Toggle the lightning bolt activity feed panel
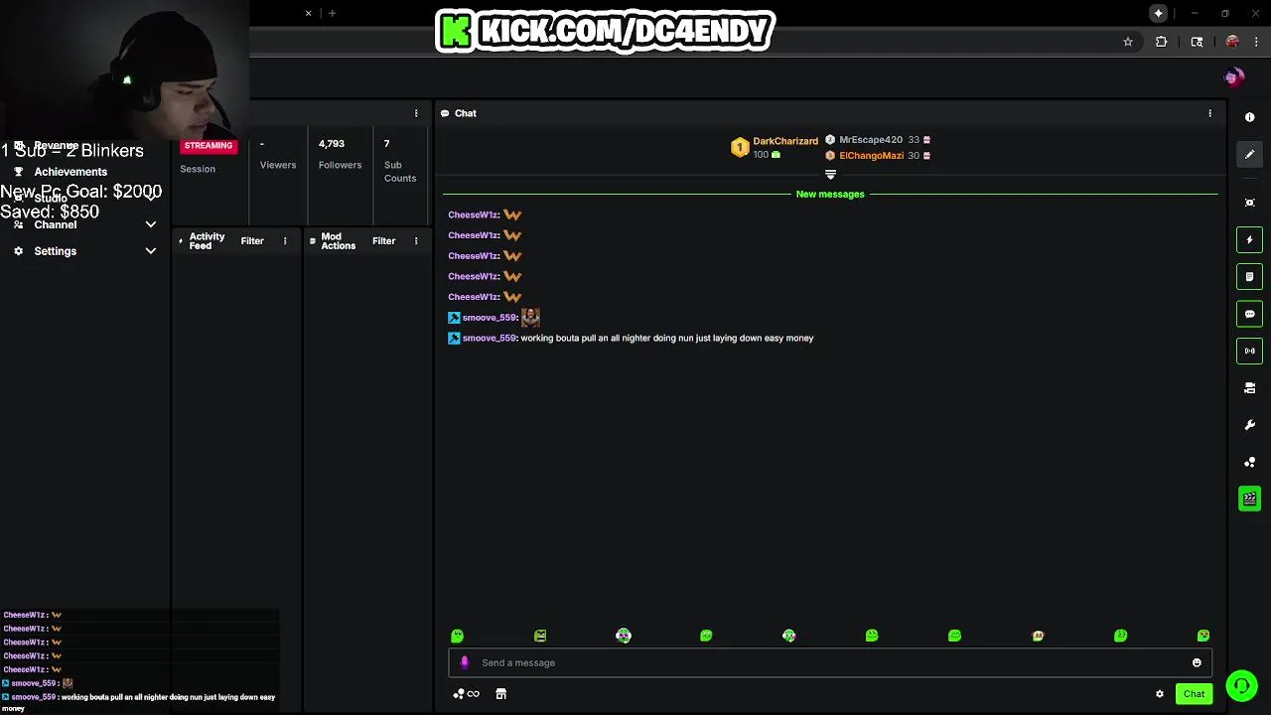1271x715 pixels. pos(1249,239)
